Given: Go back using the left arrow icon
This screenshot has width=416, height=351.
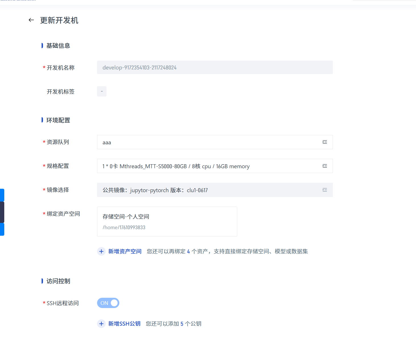Looking at the screenshot, I should (x=31, y=20).
